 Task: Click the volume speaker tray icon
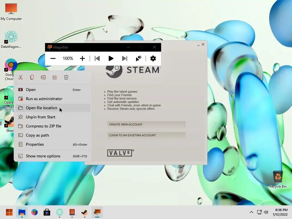[x=266, y=212]
